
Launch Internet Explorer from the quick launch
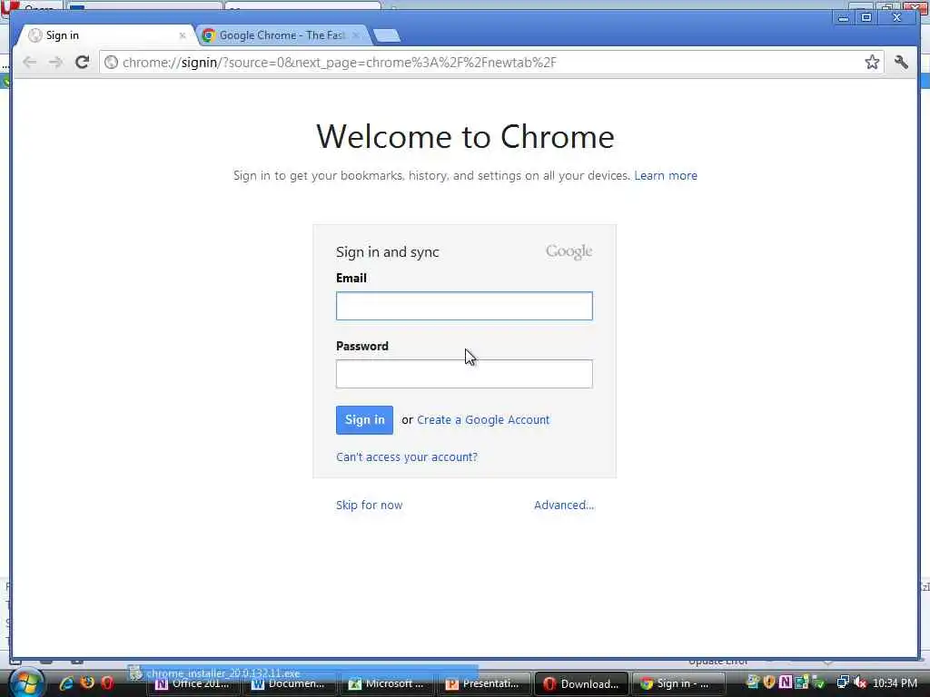coord(65,682)
